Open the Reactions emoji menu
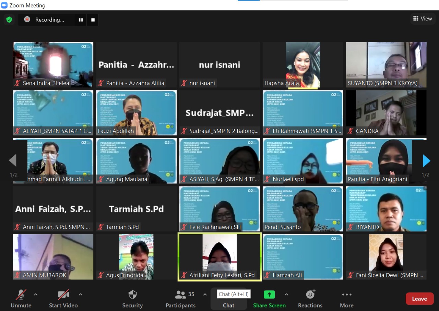Screen dimensions: 439x311 (x=310, y=299)
